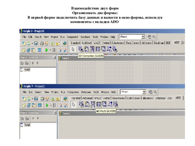Expand Open file dropdown arrow in upper window
This screenshot has height=146, width=195.
coord(32,43)
